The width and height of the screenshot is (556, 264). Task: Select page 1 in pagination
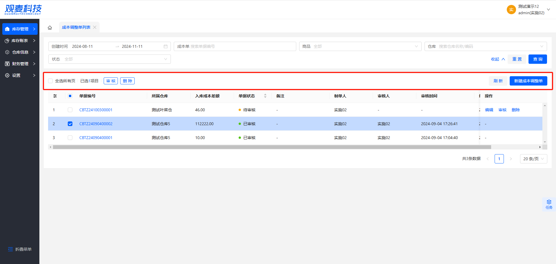499,159
